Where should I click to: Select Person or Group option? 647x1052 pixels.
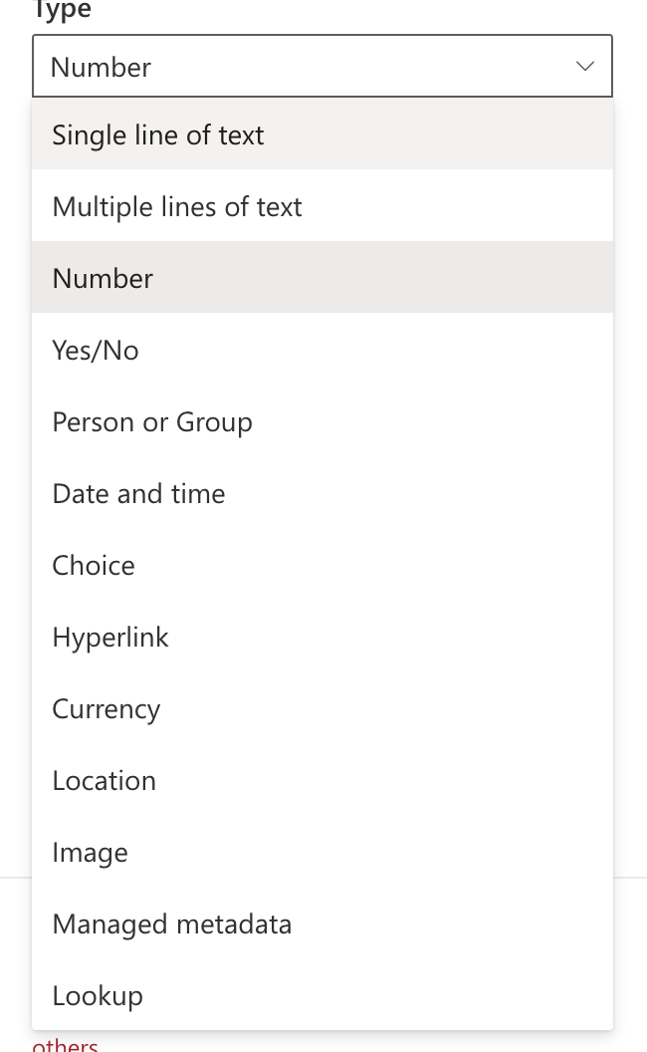(x=151, y=421)
